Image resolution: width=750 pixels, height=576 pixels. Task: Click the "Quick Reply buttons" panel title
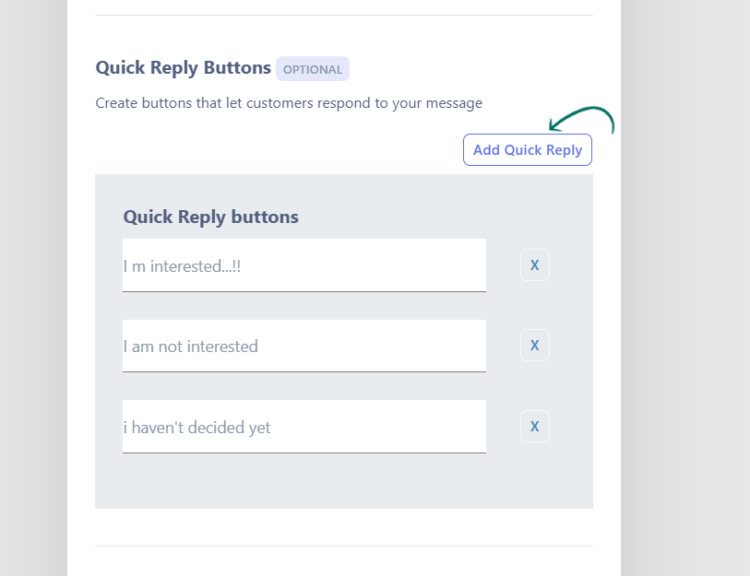[210, 217]
